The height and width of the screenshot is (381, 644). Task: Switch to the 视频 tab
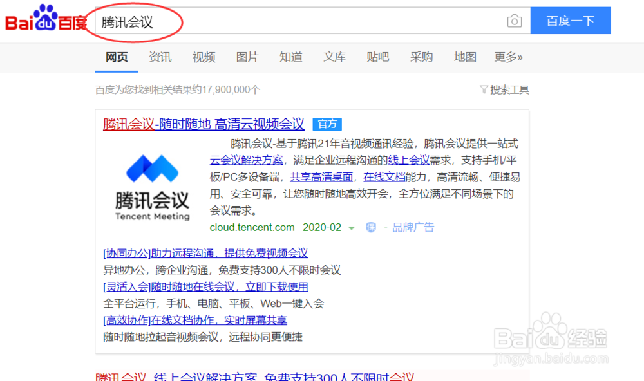tap(204, 57)
